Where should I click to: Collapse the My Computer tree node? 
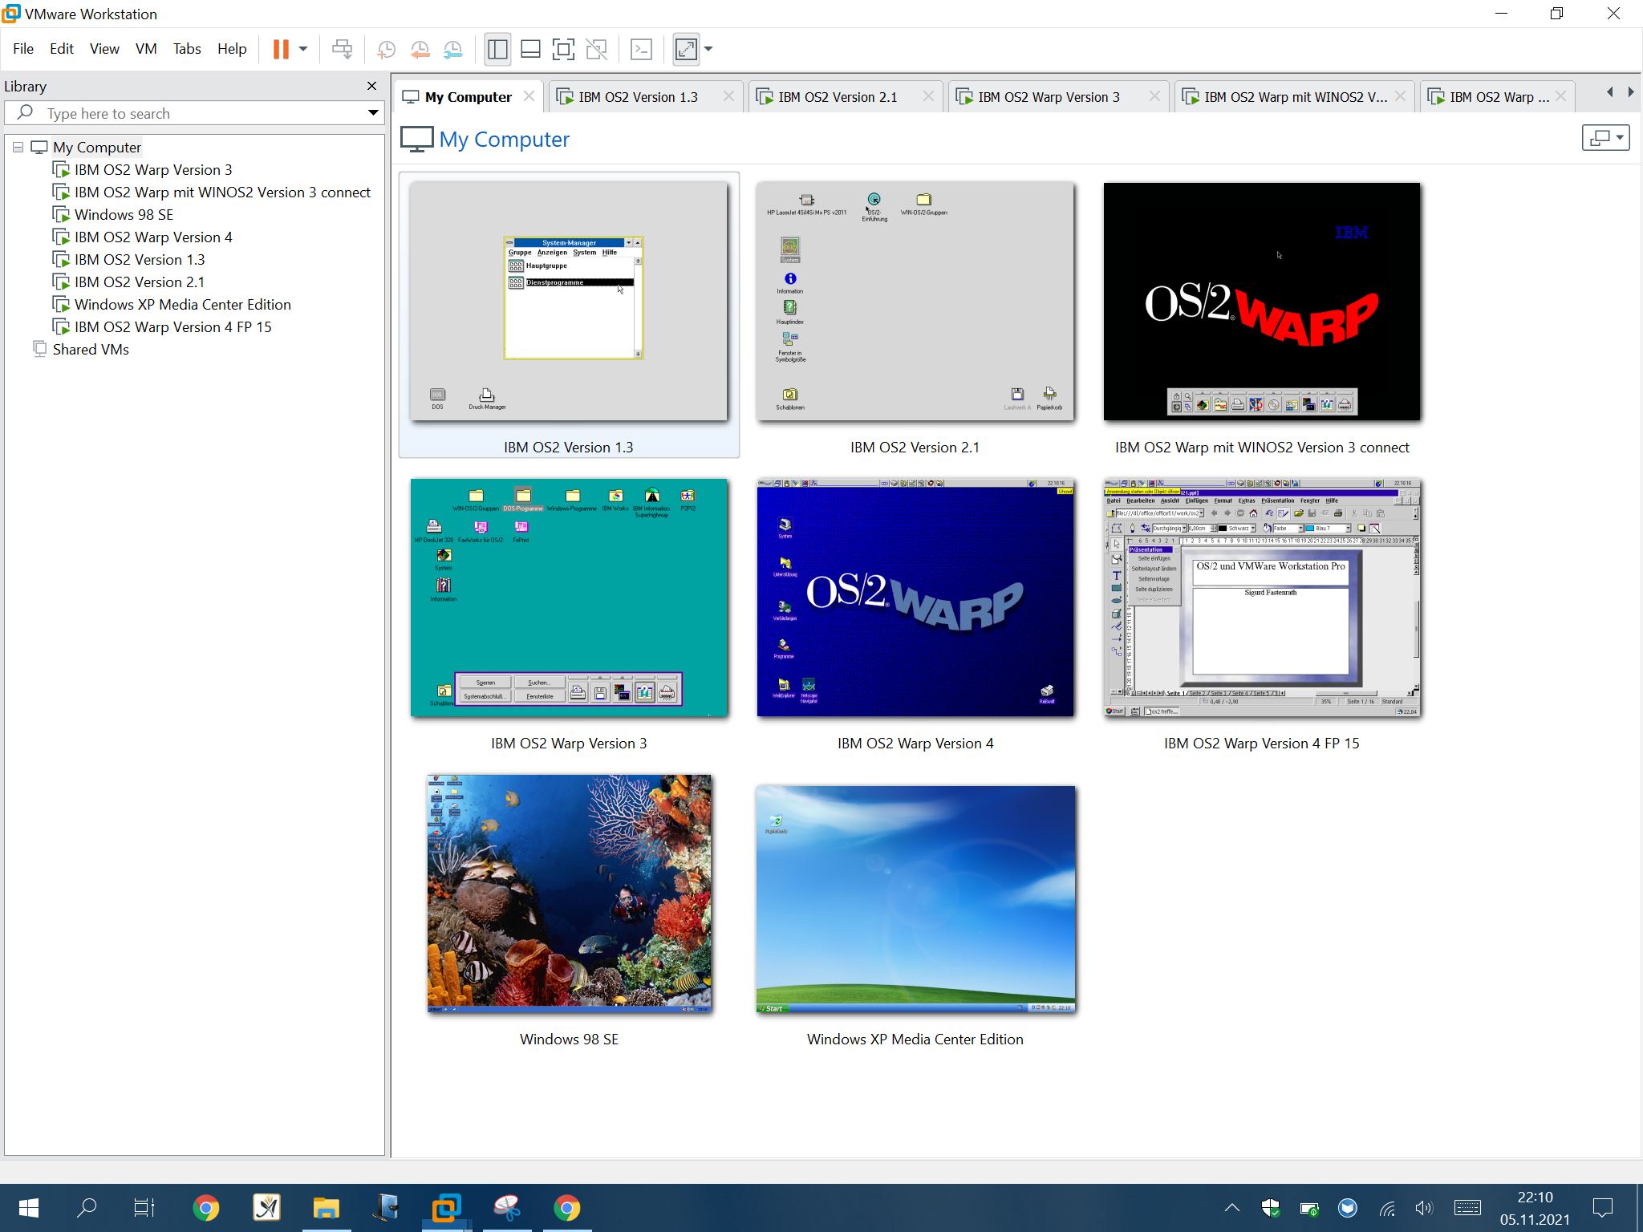point(18,148)
